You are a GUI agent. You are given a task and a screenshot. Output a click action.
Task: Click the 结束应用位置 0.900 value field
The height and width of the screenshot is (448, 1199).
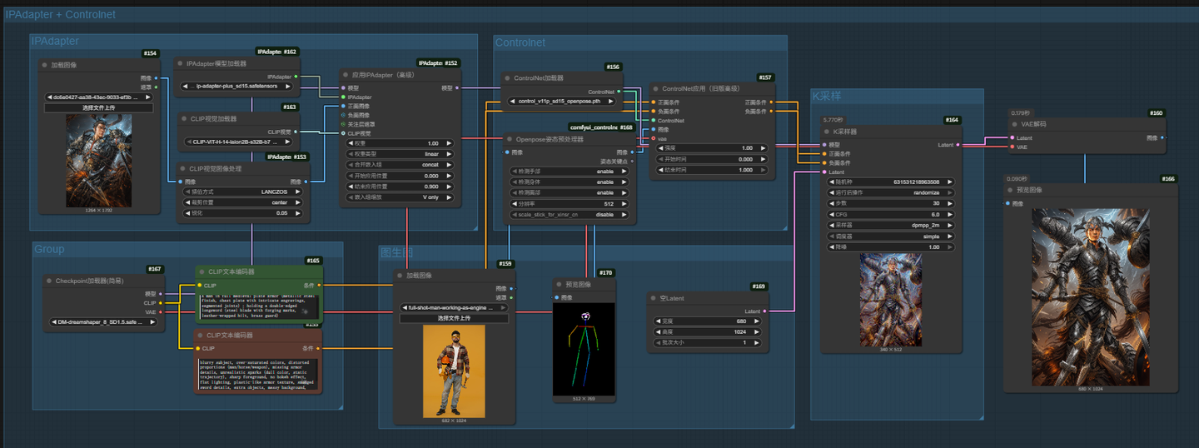(x=399, y=187)
